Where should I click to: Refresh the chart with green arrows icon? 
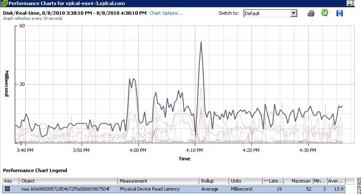click(325, 13)
